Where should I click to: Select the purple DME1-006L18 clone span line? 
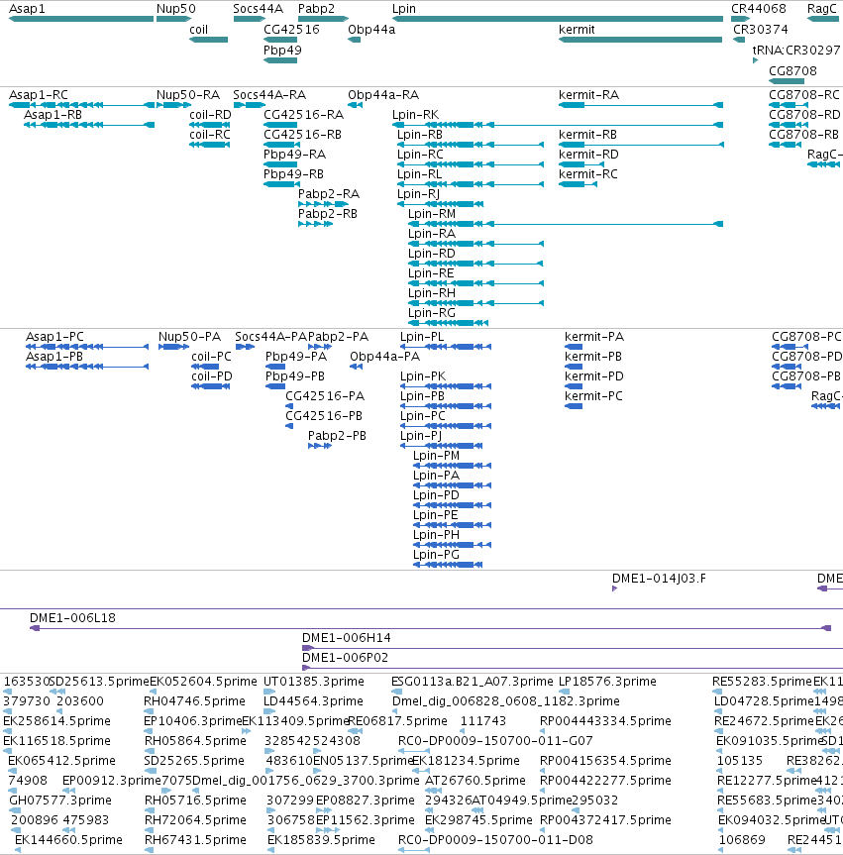(430, 629)
